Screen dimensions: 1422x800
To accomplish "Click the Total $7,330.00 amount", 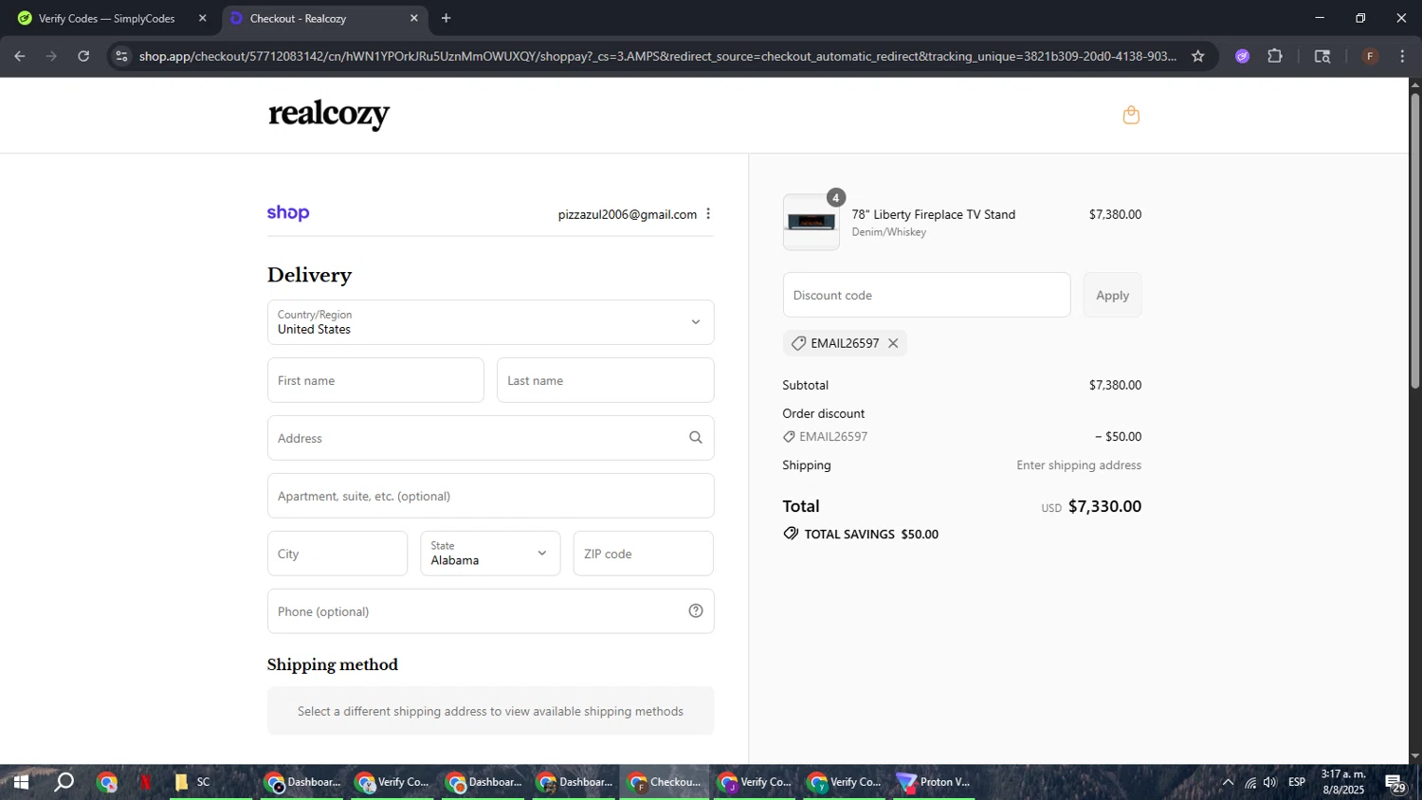I will (x=1104, y=506).
